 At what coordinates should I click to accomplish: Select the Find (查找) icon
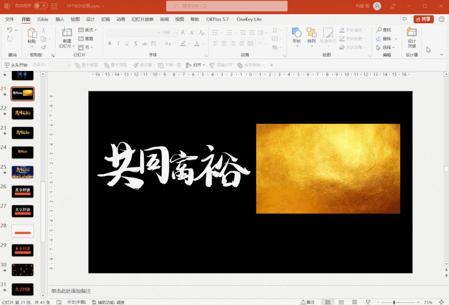pos(386,30)
